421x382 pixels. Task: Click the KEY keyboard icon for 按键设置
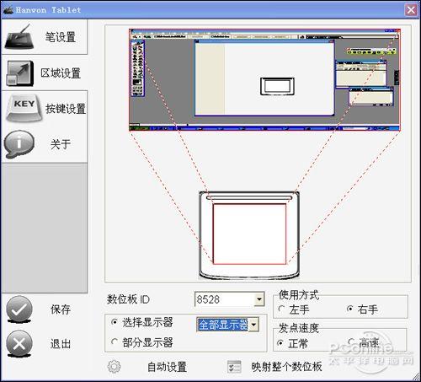[x=24, y=108]
